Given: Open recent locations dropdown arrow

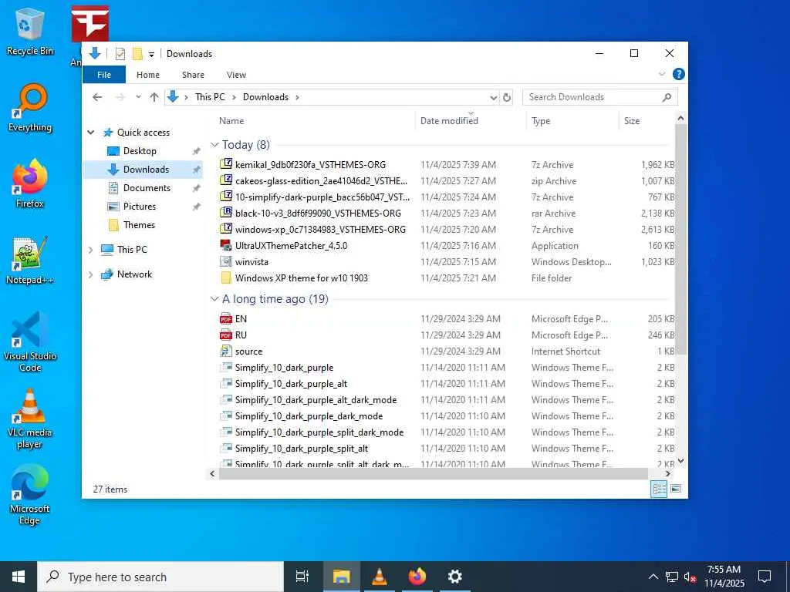Looking at the screenshot, I should (x=138, y=97).
